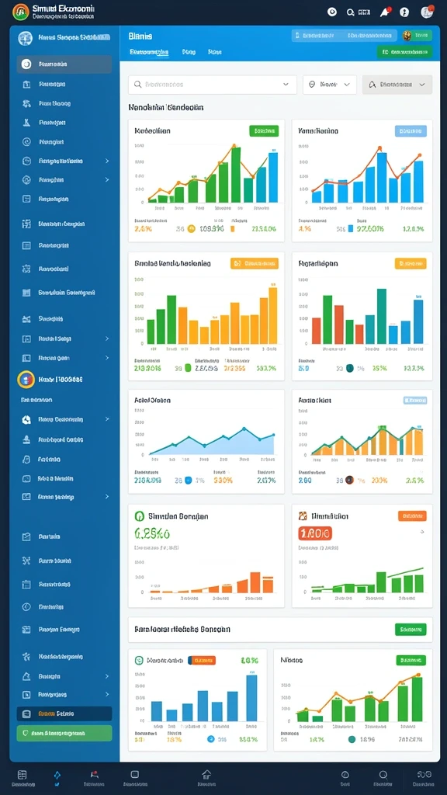
Task: Click the green header button with coin icon
Action: pos(417,36)
